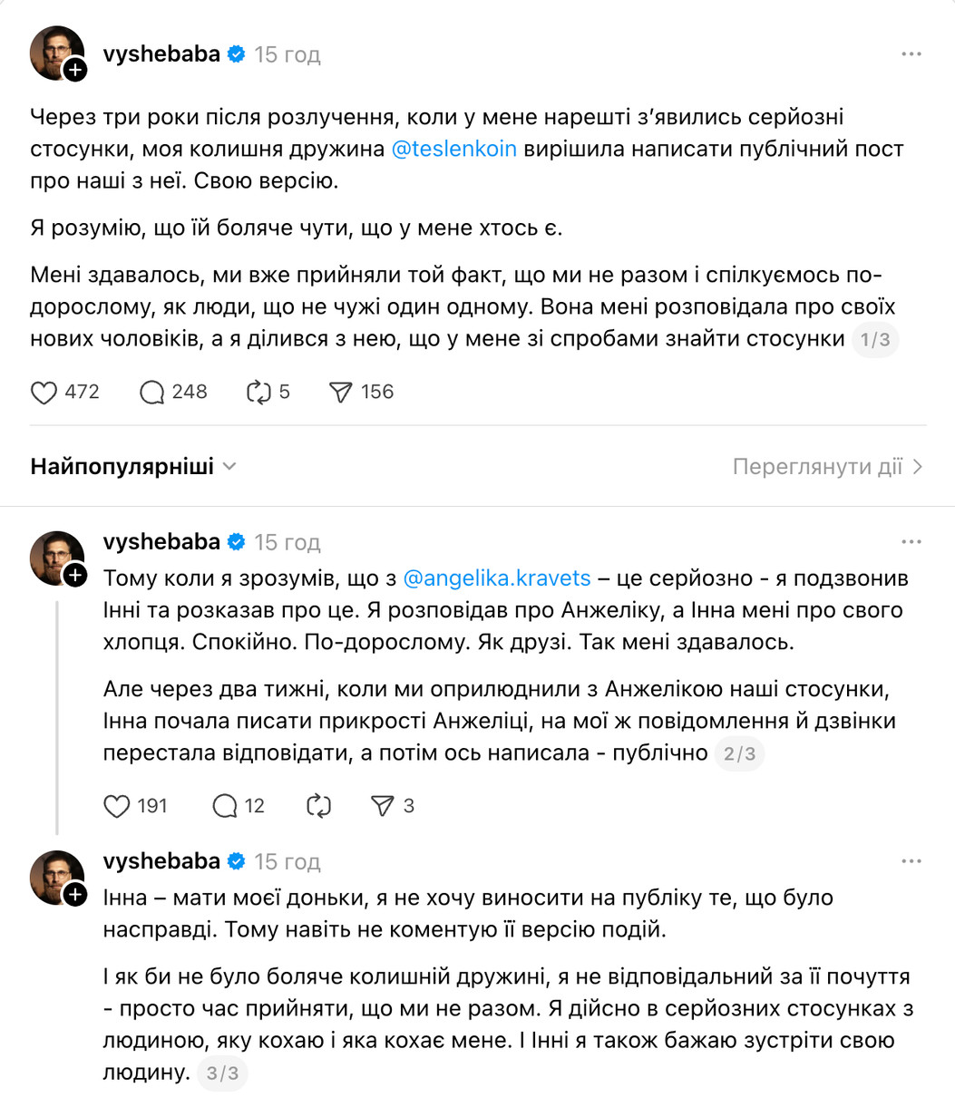Select the vyshebaba username on the second post

tap(161, 541)
